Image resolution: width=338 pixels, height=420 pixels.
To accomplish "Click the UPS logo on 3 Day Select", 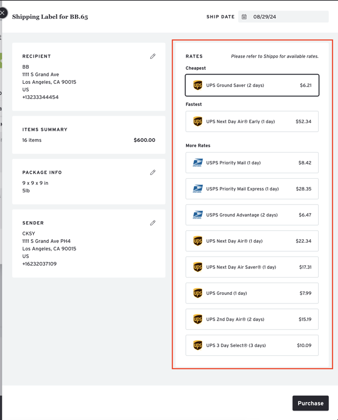I will [198, 346].
